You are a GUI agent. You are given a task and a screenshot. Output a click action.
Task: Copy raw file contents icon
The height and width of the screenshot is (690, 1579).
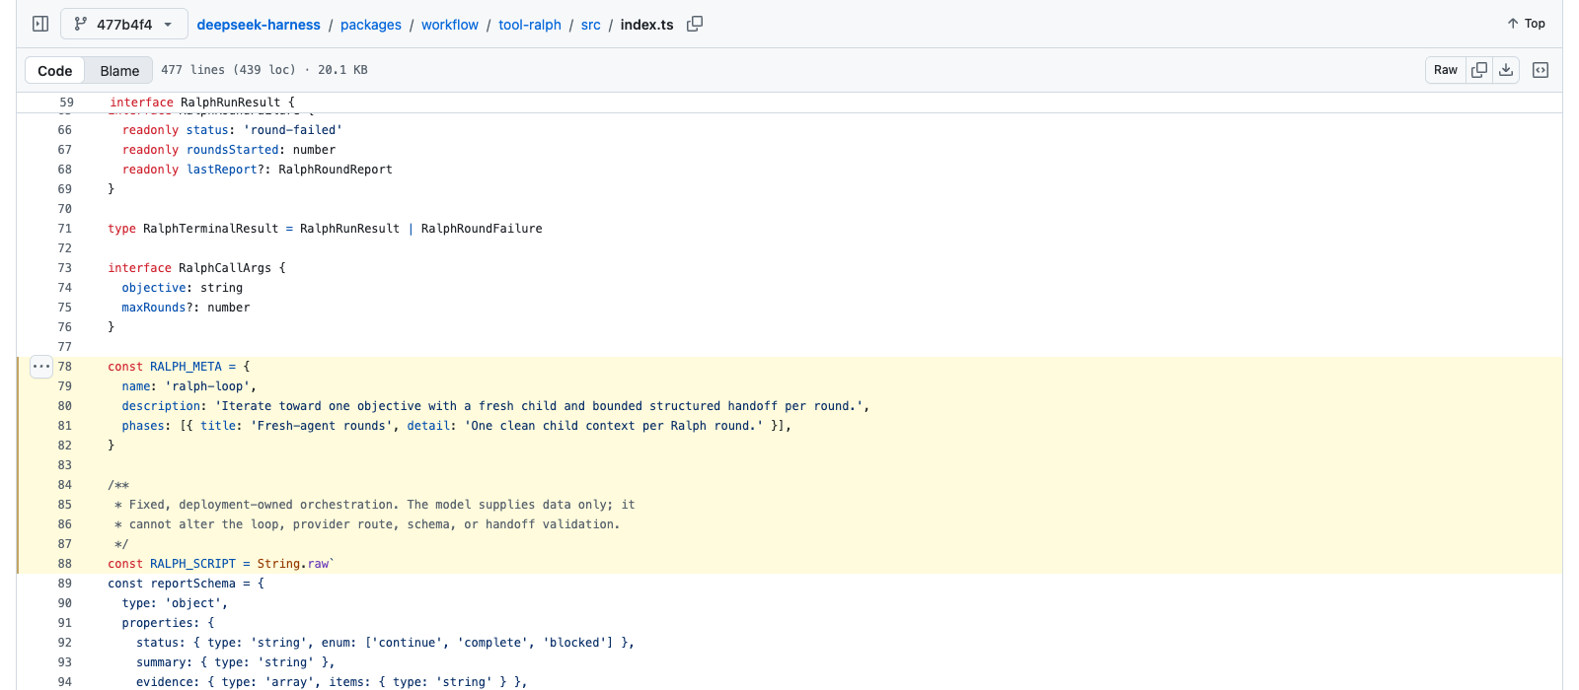pyautogui.click(x=1479, y=70)
